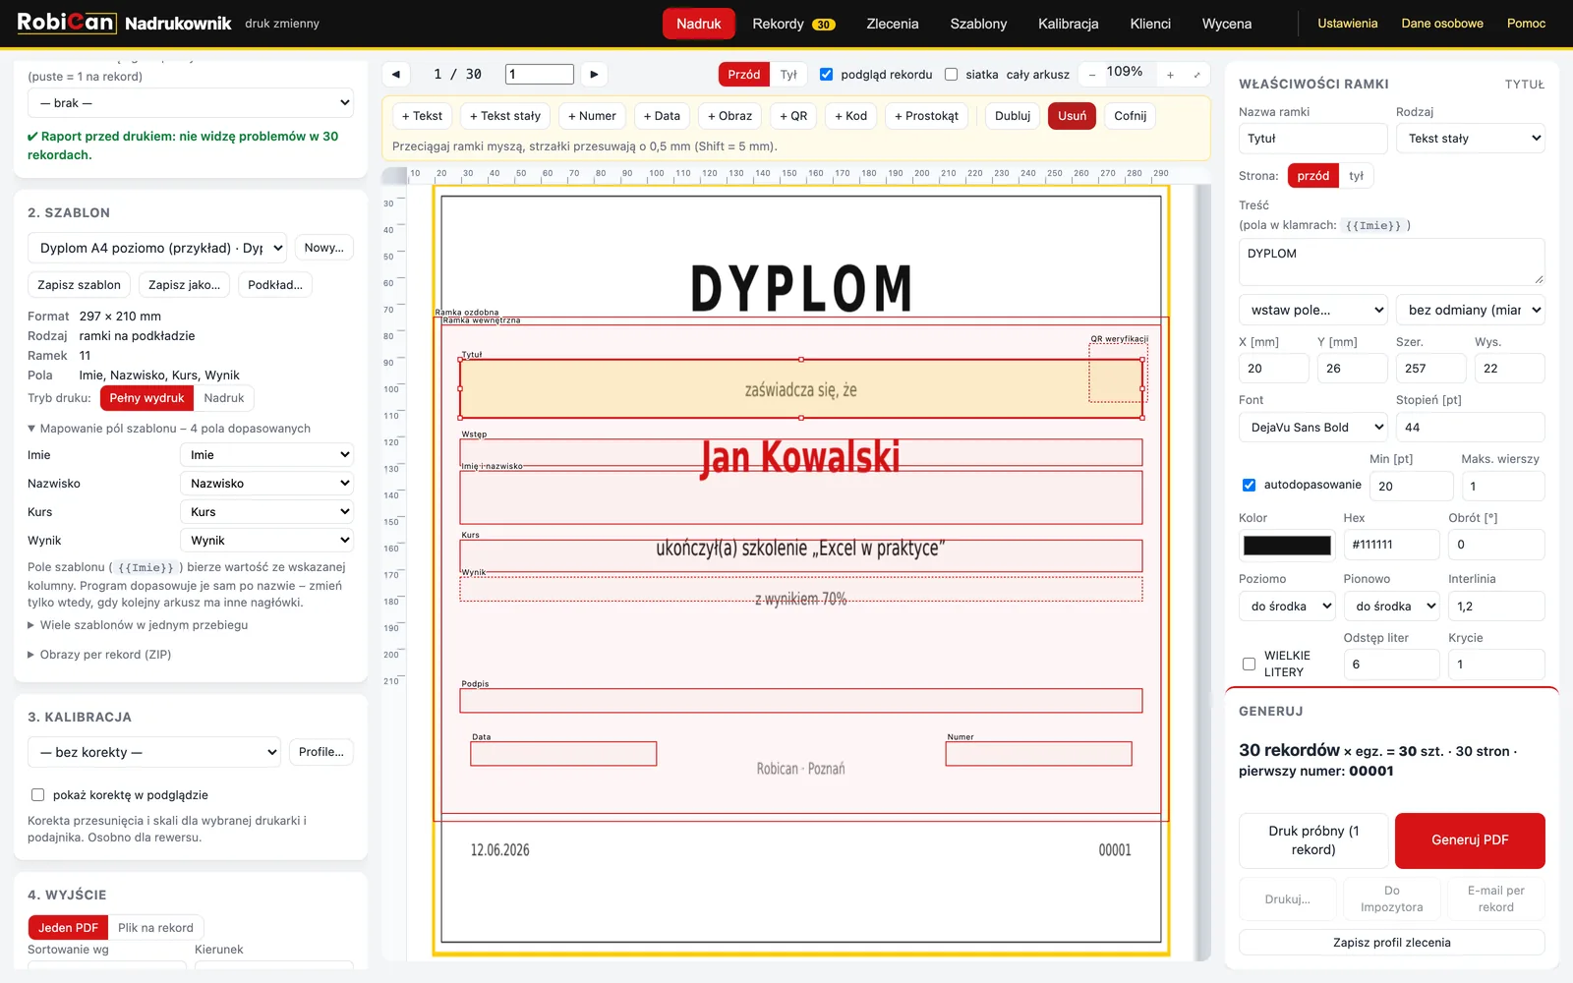Viewport: 1573px width, 983px height.
Task: Open the Pomoc link
Action: (1526, 24)
